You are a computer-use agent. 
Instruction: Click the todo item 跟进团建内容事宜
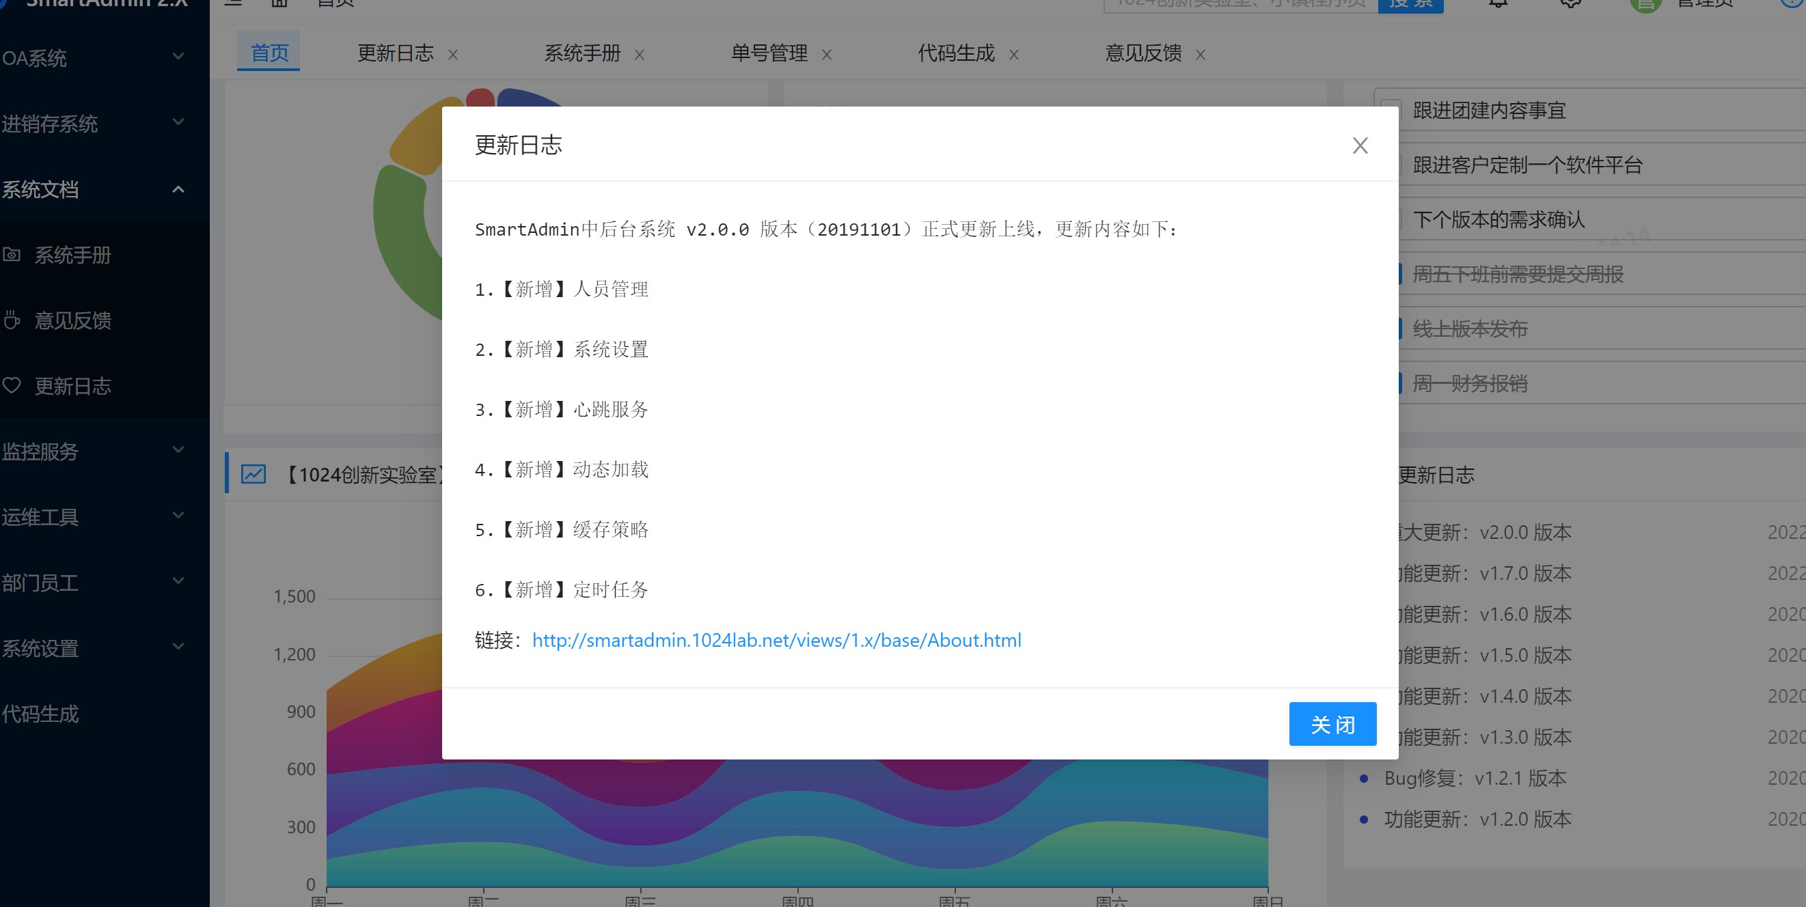(x=1489, y=110)
